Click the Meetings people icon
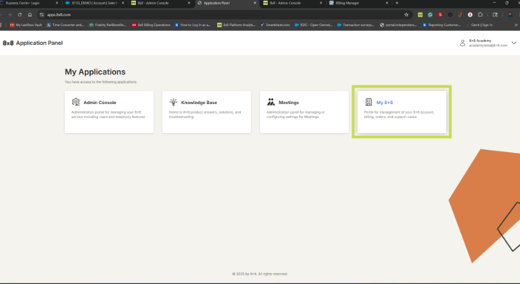This screenshot has height=284, width=520. pyautogui.click(x=271, y=102)
